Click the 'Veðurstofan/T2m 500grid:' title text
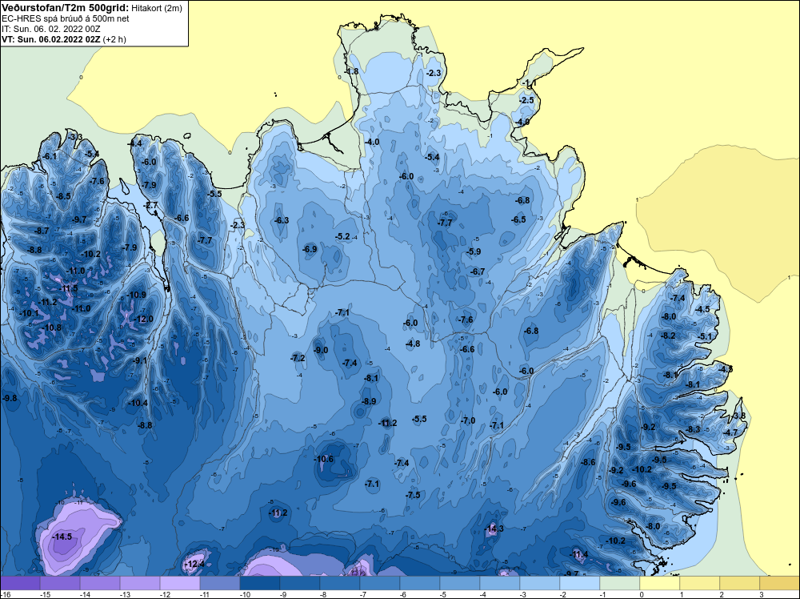The width and height of the screenshot is (800, 599). (x=65, y=7)
